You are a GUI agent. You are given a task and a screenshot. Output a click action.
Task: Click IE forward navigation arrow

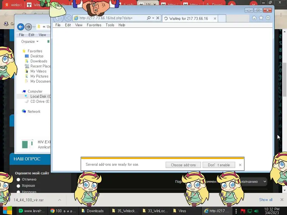68,18
